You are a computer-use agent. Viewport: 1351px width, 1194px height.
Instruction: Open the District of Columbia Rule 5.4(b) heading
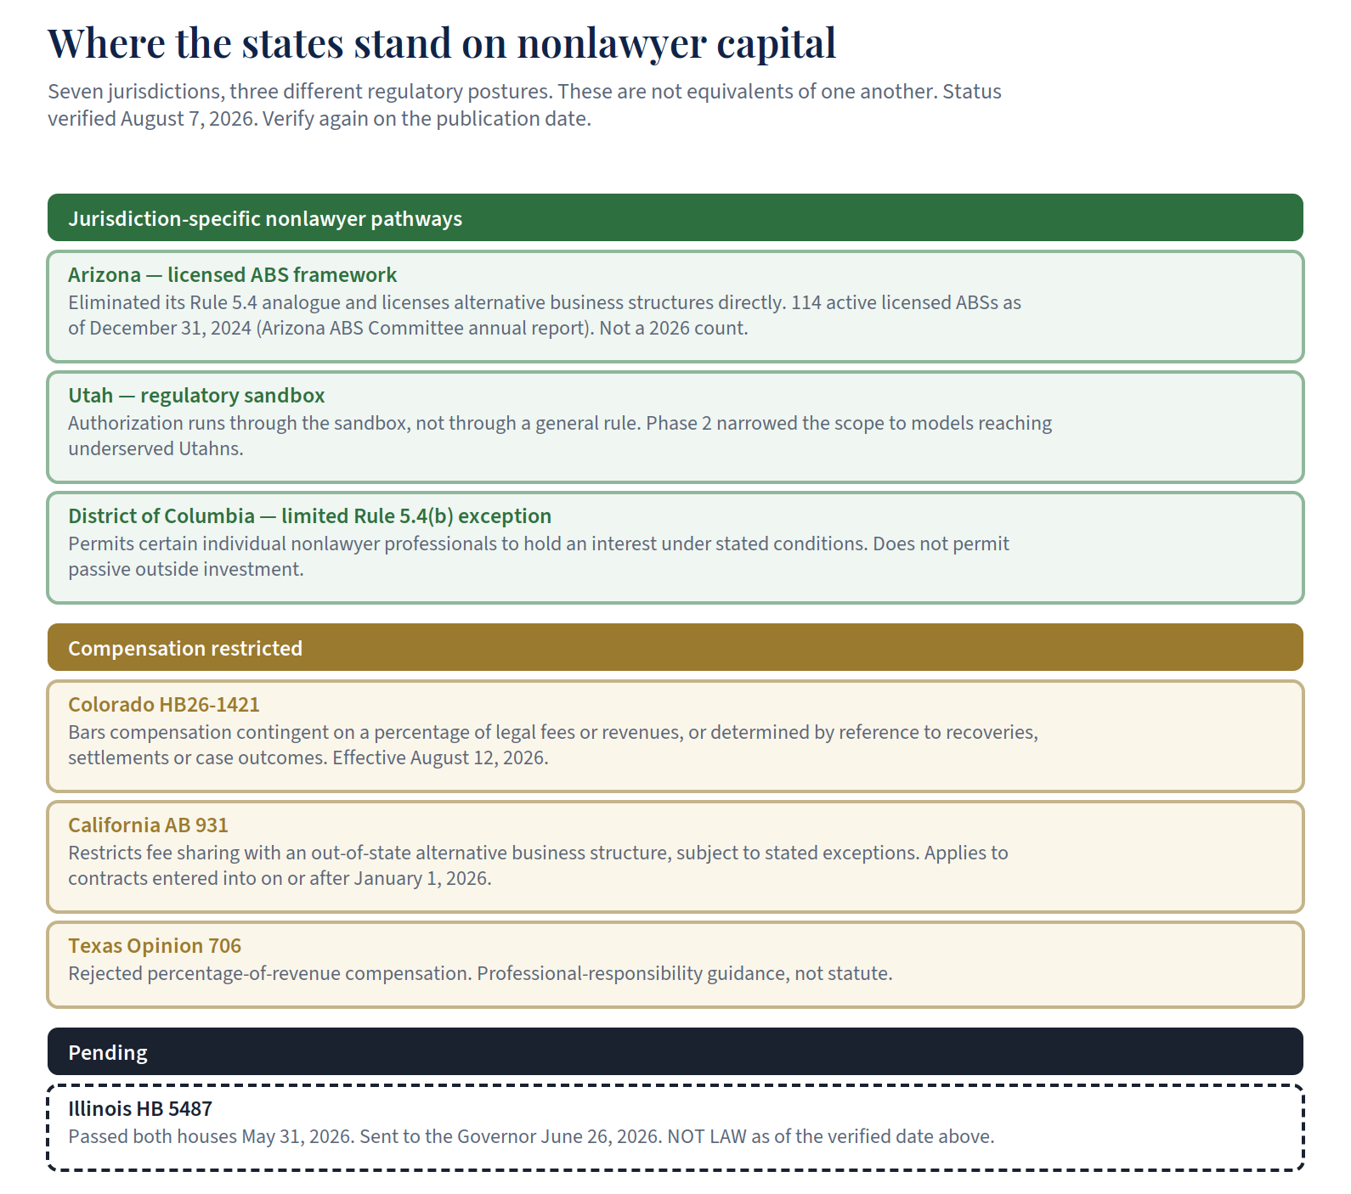(309, 516)
